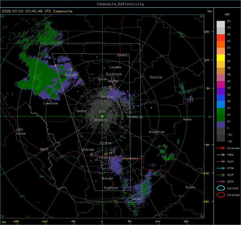This screenshot has height=225, width=241.
Task: Select the bright green swatch below 30 dBZ
Action: point(221,111)
